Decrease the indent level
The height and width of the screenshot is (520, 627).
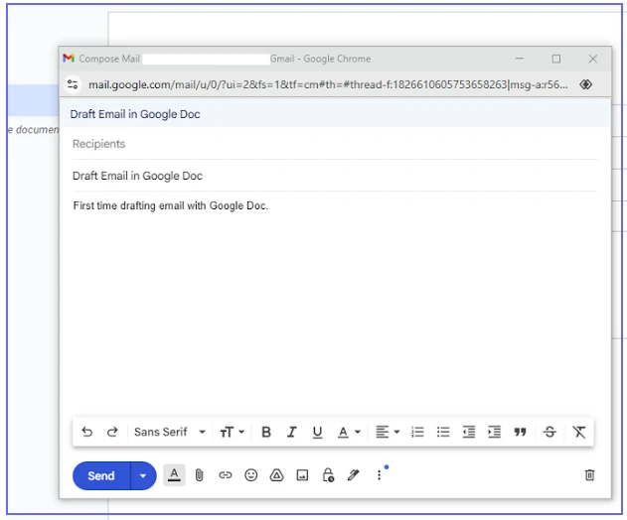tap(469, 432)
